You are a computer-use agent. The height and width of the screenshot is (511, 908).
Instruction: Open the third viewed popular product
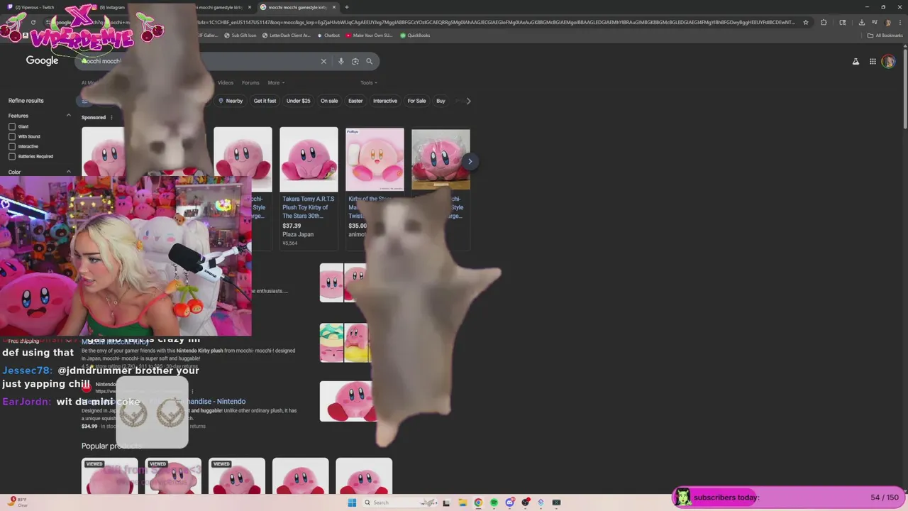click(236, 476)
